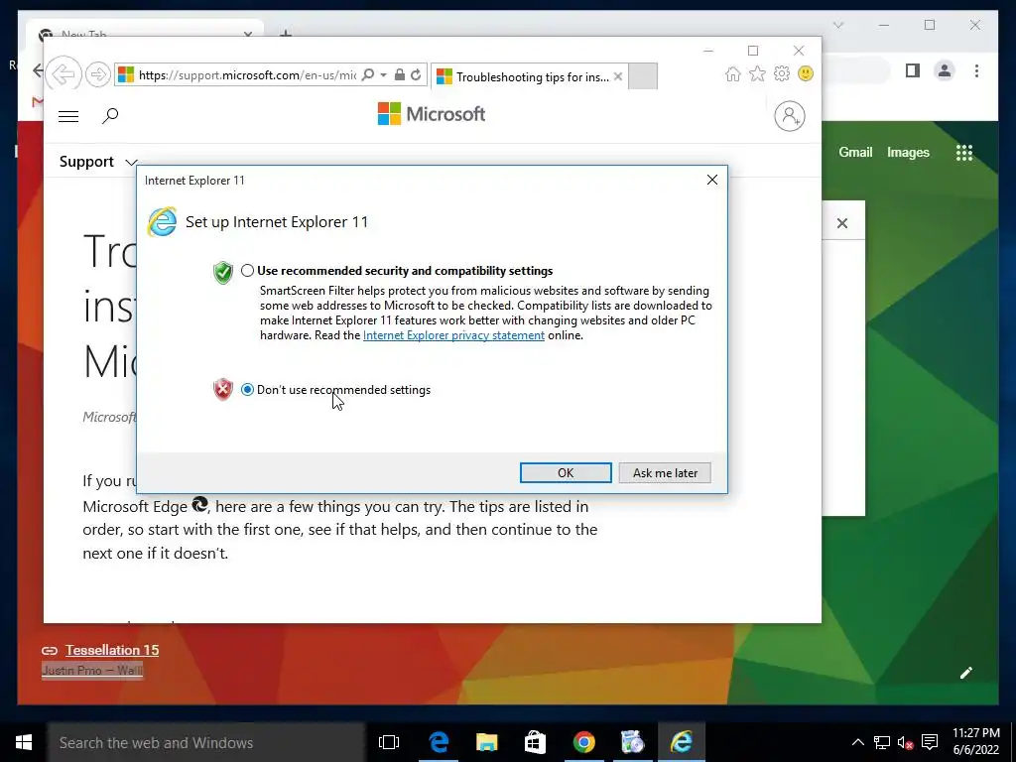Open search on the Microsoft support page
Viewport: 1016px width, 762px height.
click(x=110, y=115)
